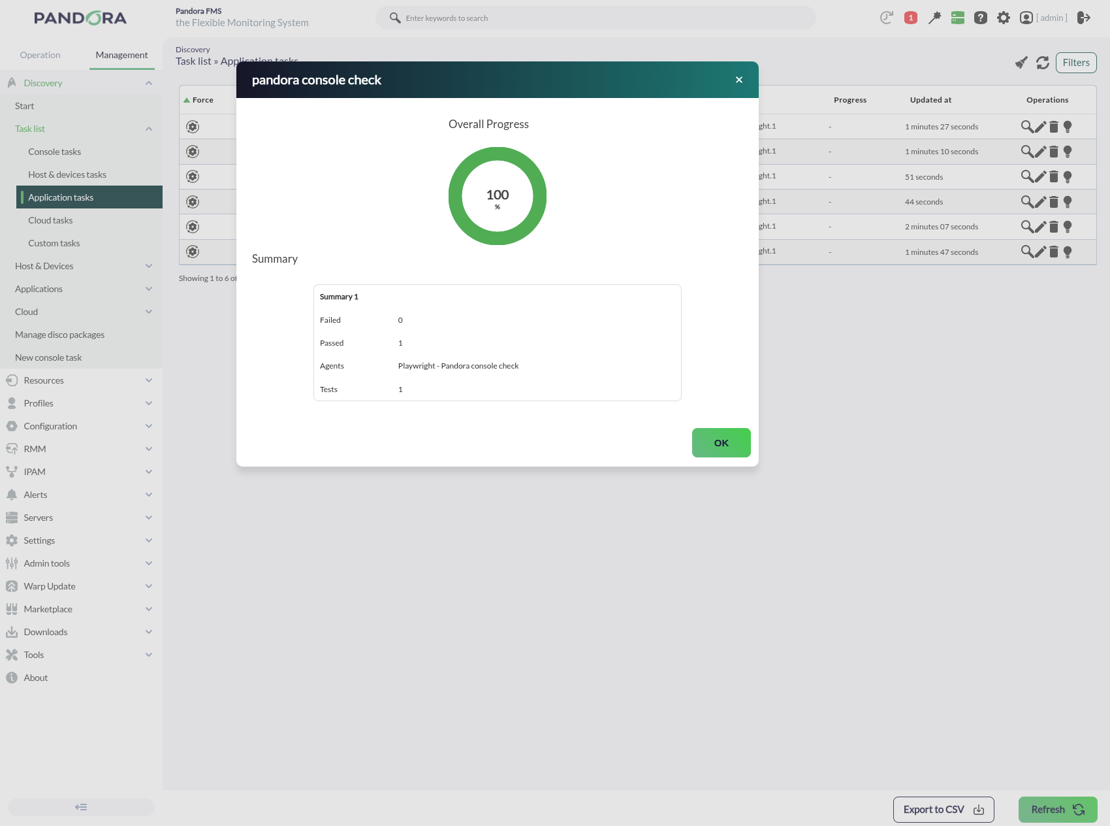The image size is (1110, 826).
Task: Open Manage disco packages
Action: click(59, 335)
